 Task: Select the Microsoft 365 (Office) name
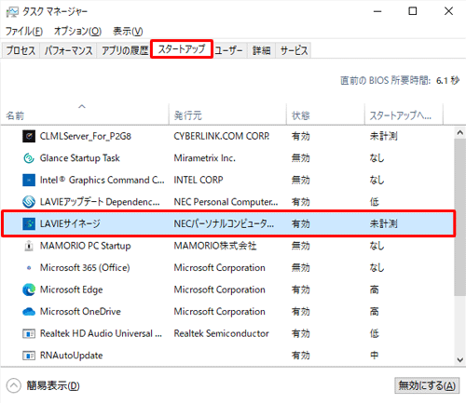(85, 268)
